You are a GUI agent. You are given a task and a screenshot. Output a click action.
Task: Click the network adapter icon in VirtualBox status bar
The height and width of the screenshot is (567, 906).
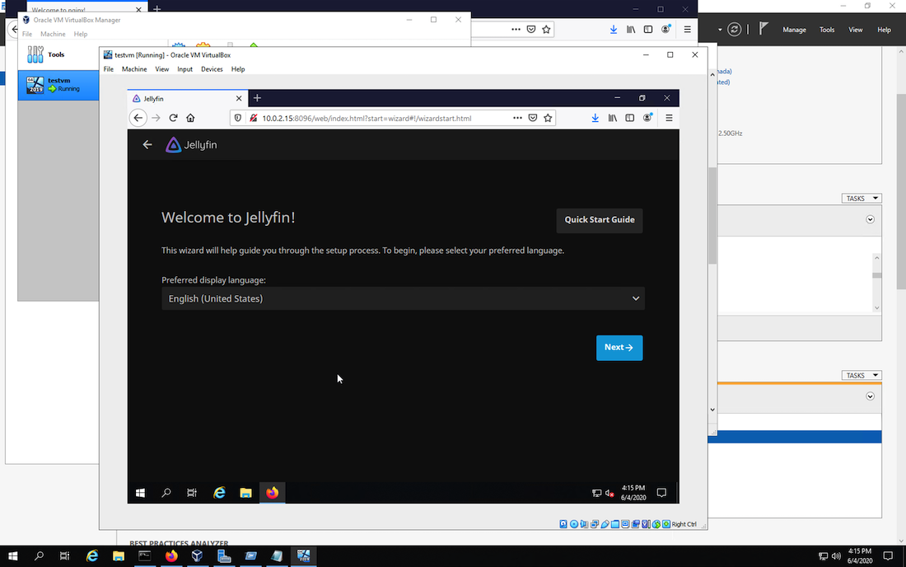(x=595, y=523)
